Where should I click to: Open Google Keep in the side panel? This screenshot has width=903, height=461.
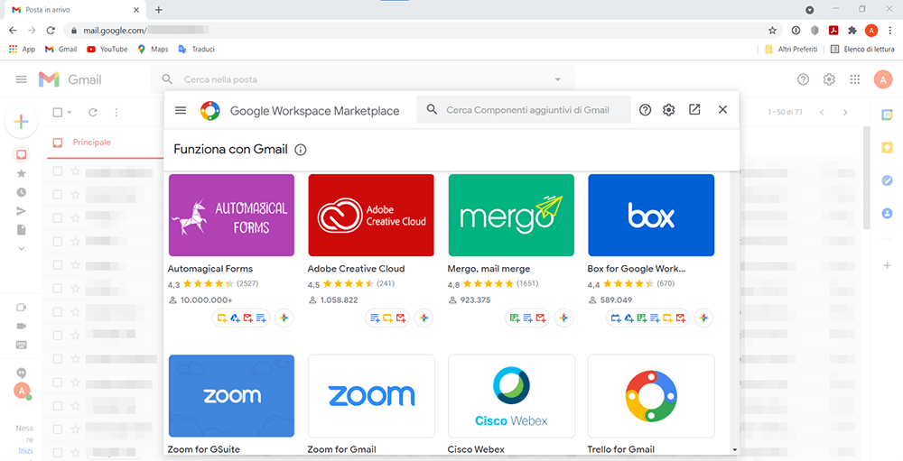[887, 147]
